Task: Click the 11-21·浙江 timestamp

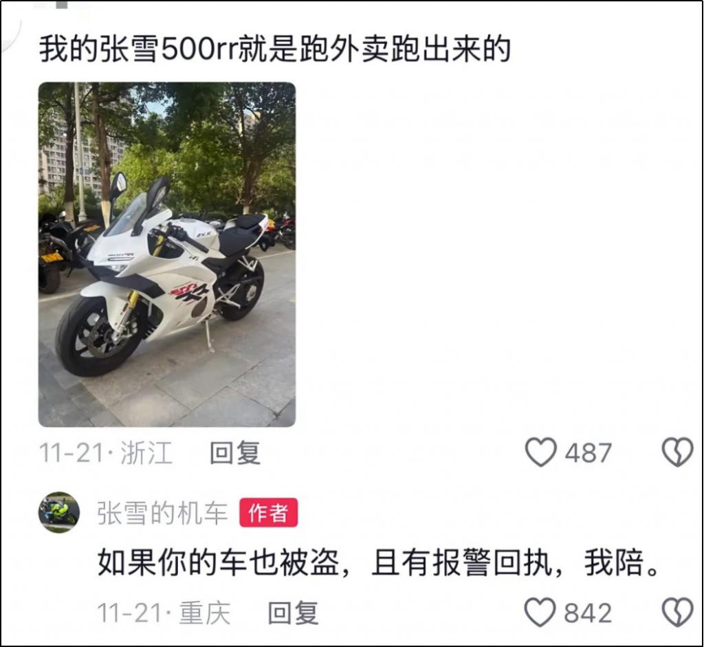Action: pos(106,452)
